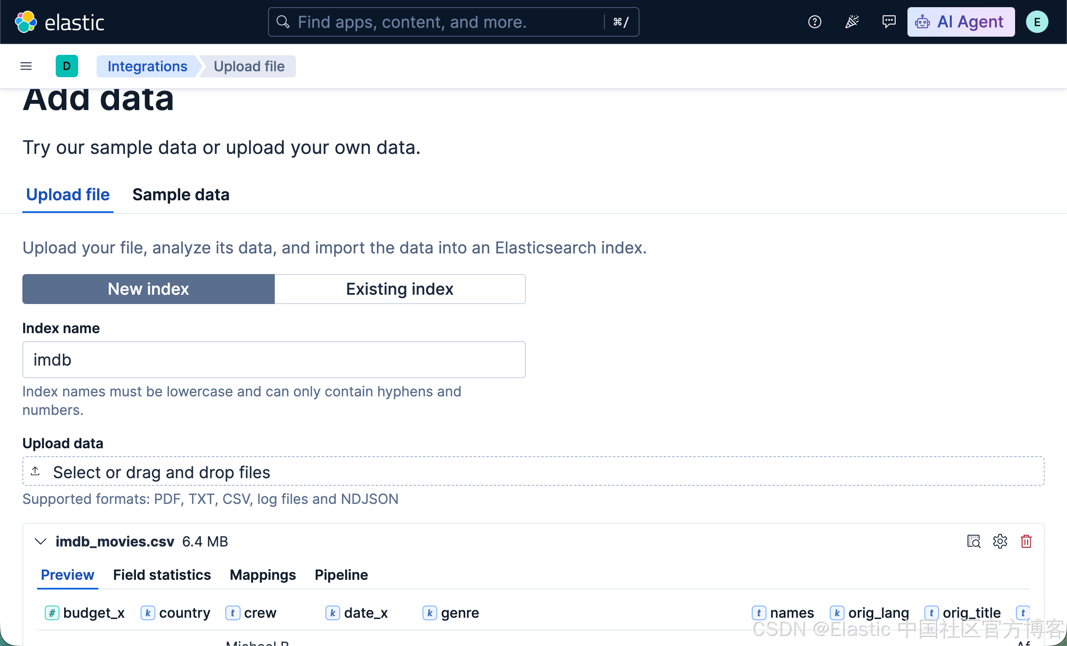The width and height of the screenshot is (1067, 646).
Task: Select the Existing index option
Action: pyautogui.click(x=400, y=288)
